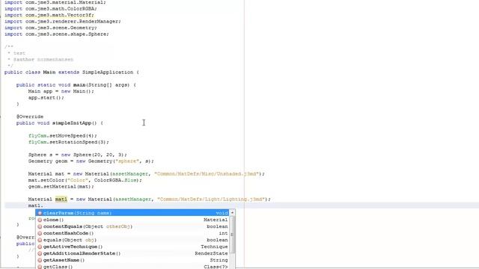Image resolution: width=479 pixels, height=269 pixels.
Task: Click method icon beside getClass
Action: (x=40, y=267)
